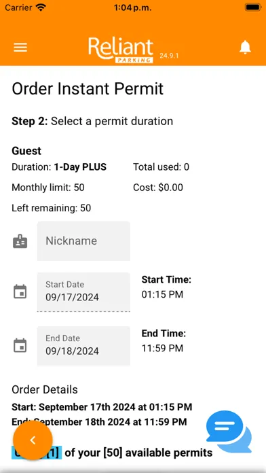
Task: Tap the Order Instant Permit title
Action: pyautogui.click(x=88, y=88)
